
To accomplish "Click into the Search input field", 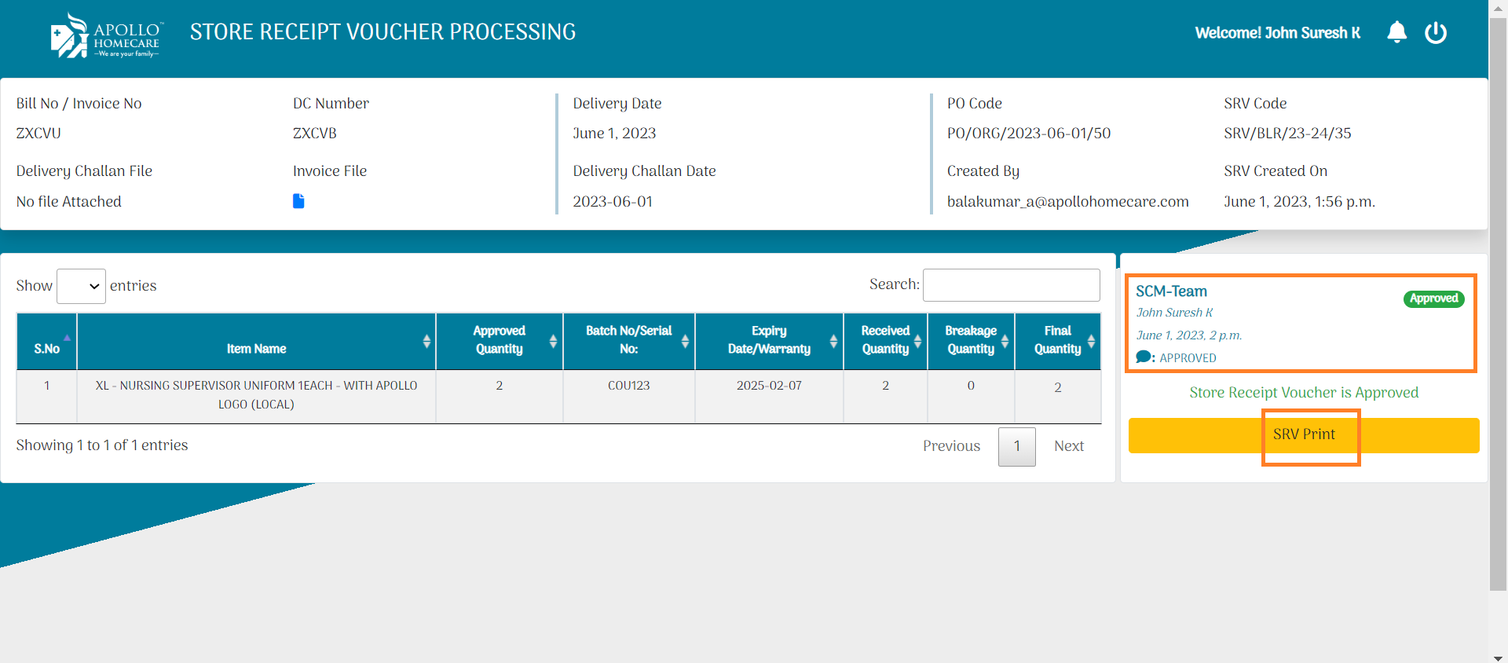I will [1011, 285].
